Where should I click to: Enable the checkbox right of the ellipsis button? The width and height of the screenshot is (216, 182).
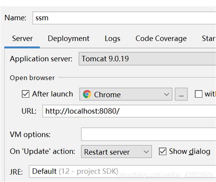pos(199,94)
